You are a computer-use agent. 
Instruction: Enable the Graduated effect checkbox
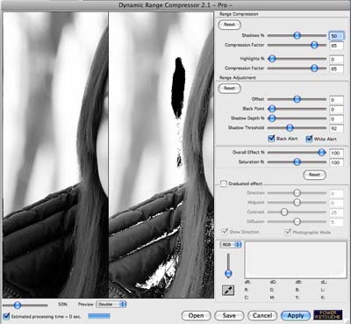point(224,184)
